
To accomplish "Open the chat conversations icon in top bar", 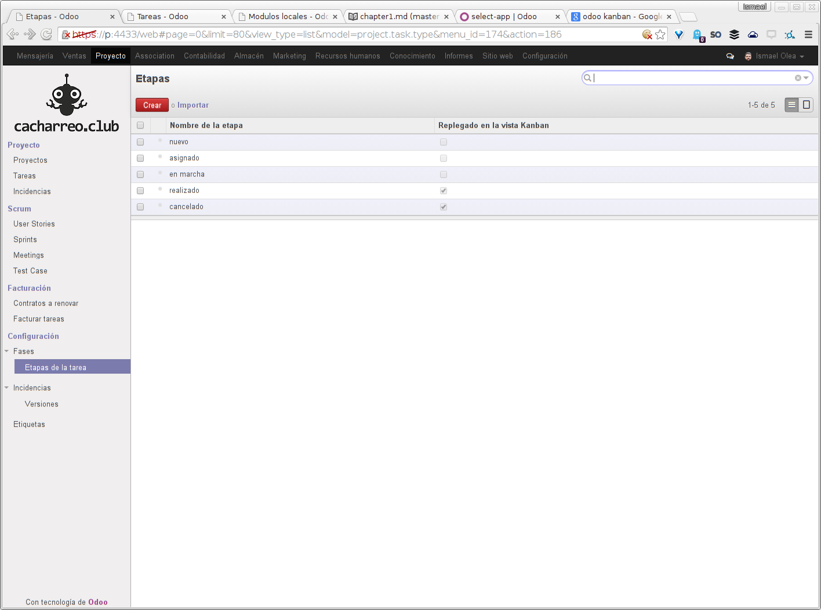I will (x=730, y=56).
